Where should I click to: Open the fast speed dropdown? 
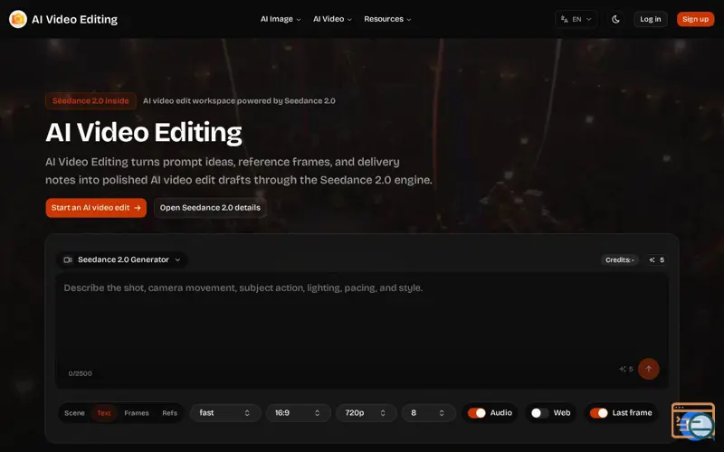coord(225,413)
